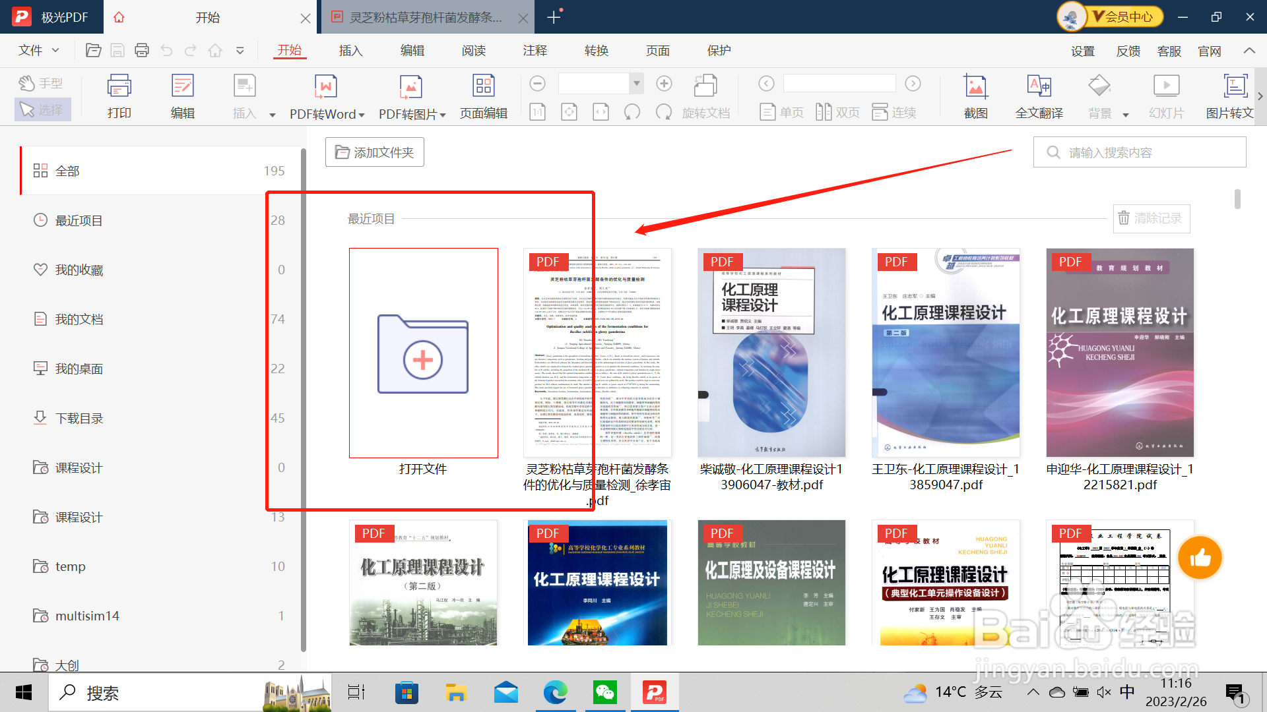Image resolution: width=1267 pixels, height=712 pixels.
Task: Open the zoom level dropdown
Action: [637, 84]
